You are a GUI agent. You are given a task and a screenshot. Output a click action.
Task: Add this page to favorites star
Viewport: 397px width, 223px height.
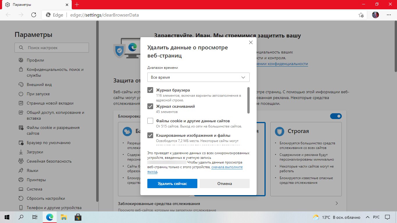tap(361, 15)
